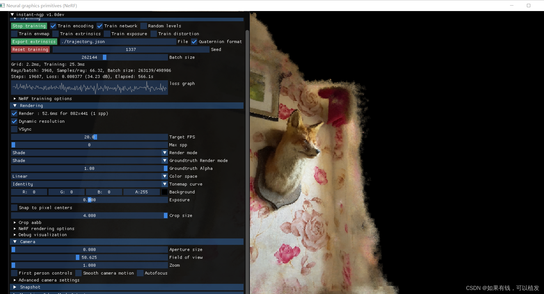Enable the Train distortion checkbox

pos(154,34)
